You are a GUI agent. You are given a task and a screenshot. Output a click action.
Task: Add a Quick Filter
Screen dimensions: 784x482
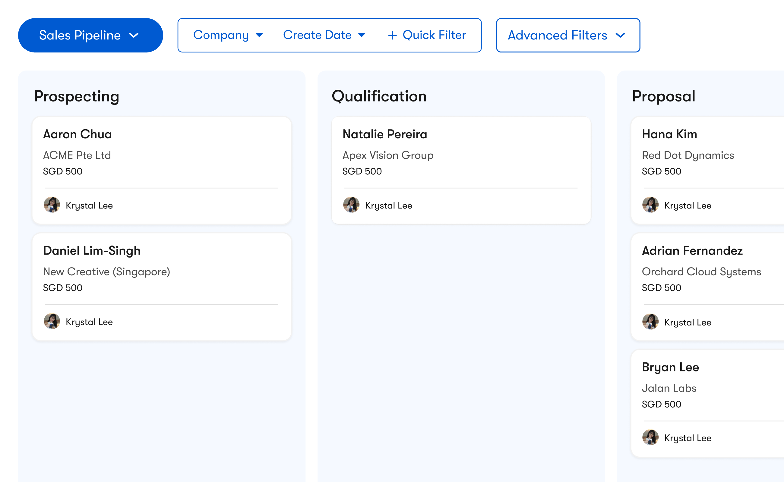pyautogui.click(x=427, y=35)
